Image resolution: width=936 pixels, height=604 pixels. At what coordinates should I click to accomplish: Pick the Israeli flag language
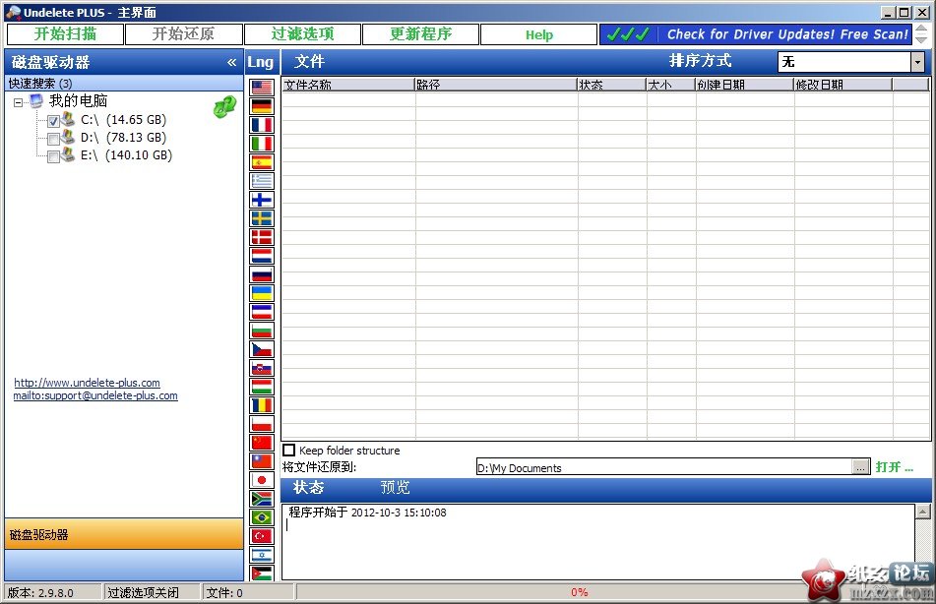(262, 555)
